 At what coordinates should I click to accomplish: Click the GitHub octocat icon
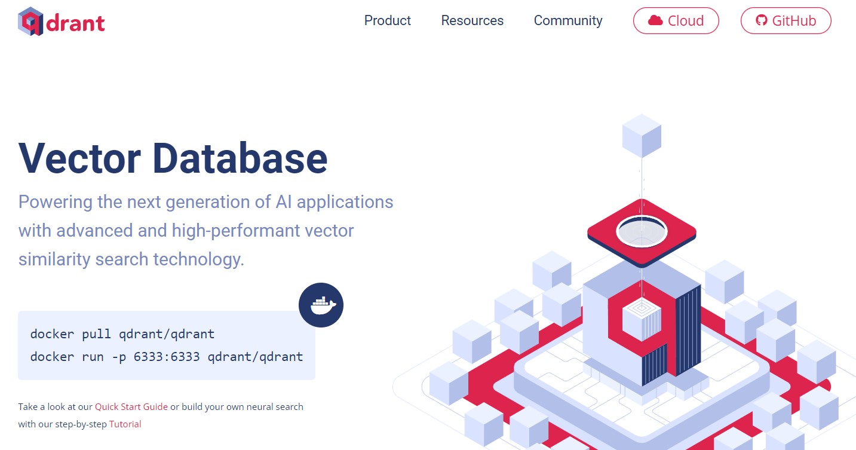pyautogui.click(x=761, y=20)
